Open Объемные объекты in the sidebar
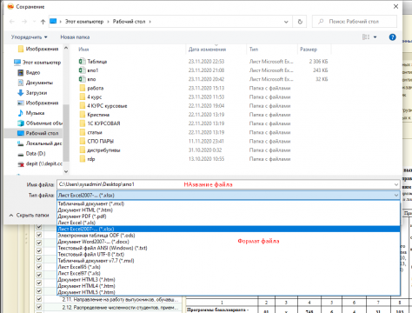Image resolution: width=412 pixels, height=313 pixels. pos(40,123)
